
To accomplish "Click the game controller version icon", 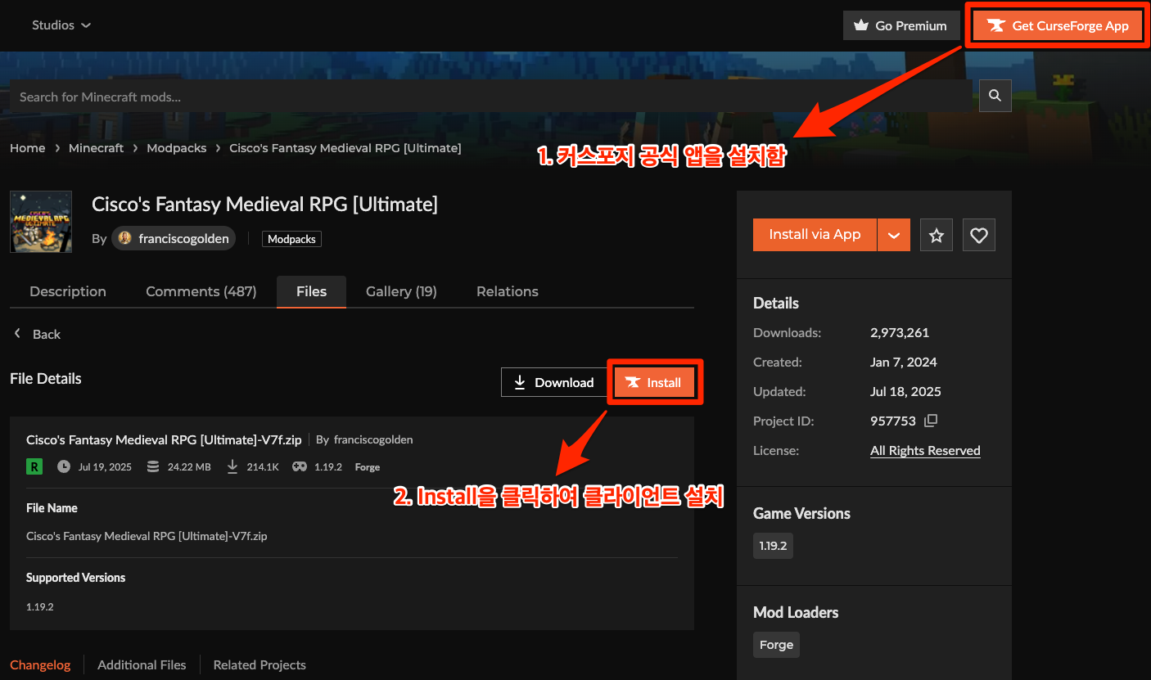I will (300, 466).
